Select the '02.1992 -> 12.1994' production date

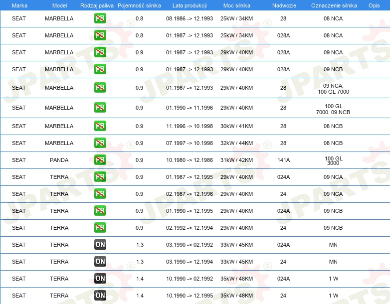190,228
